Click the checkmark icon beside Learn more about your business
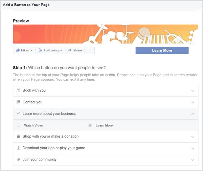Viewport: 203px width, 171px height. [18, 114]
